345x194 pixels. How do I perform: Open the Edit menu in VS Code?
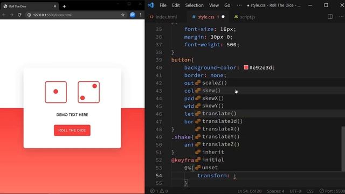(x=176, y=5)
